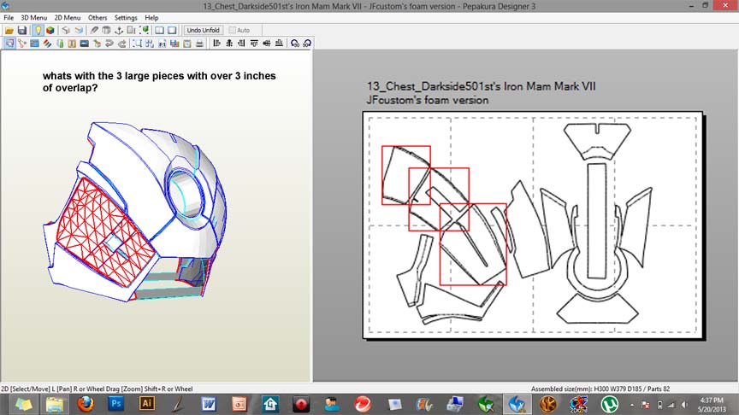739x415 pixels.
Task: Click the green cylinder icon in 2D toolbar
Action: 60,44
